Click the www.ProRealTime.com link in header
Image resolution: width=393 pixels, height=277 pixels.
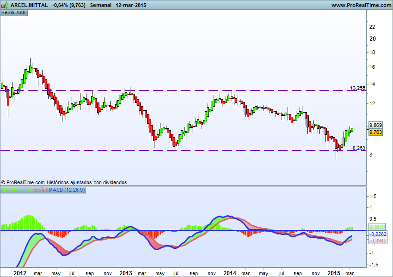click(x=361, y=5)
